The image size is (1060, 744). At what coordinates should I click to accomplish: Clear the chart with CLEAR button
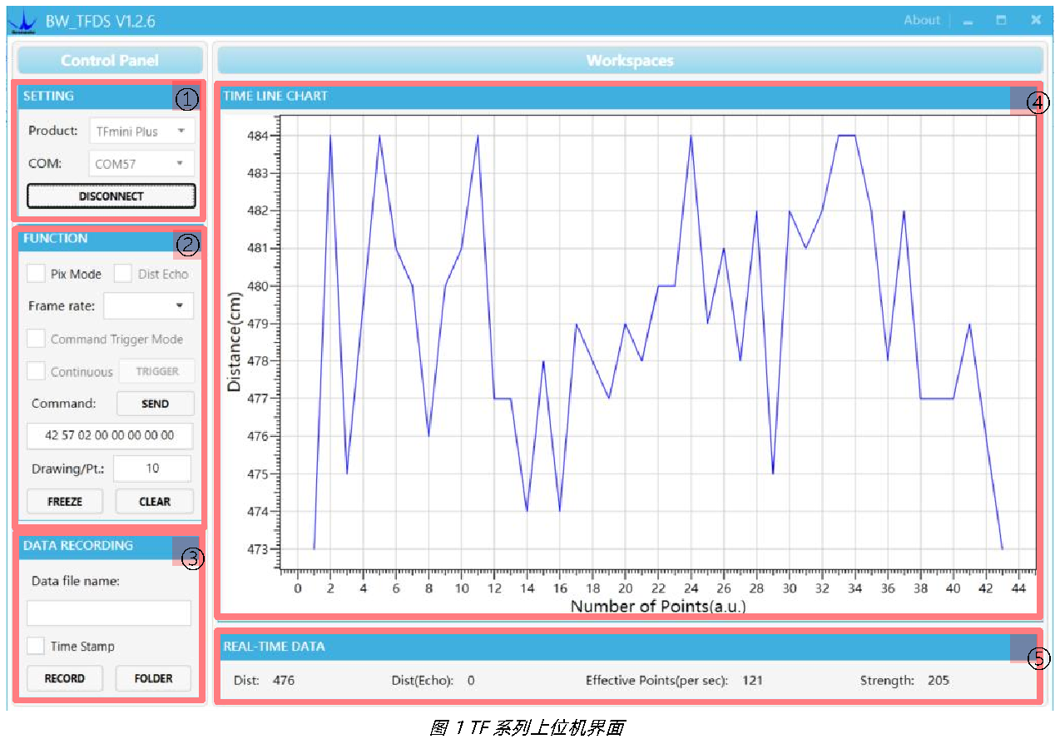click(155, 502)
